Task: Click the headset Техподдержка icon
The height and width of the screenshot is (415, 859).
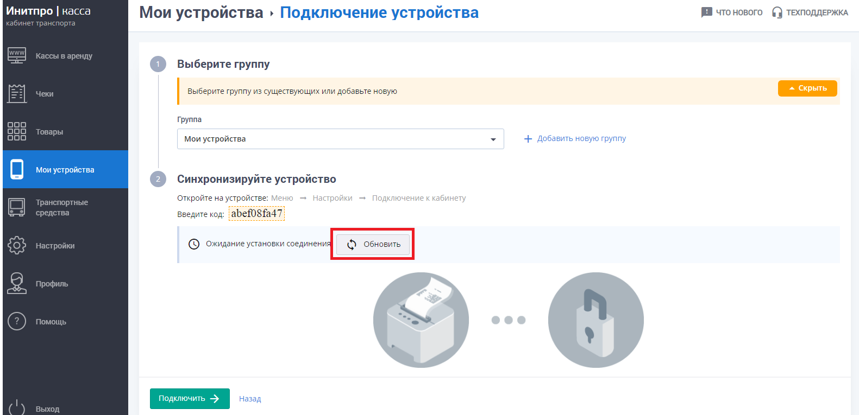Action: (777, 12)
